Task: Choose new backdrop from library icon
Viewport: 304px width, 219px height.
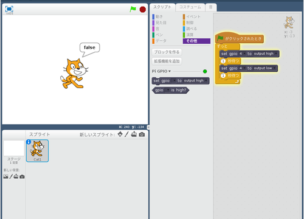Action: [x=5, y=176]
